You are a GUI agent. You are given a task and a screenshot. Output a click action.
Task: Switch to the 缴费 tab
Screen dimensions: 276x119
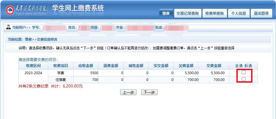pos(166,13)
